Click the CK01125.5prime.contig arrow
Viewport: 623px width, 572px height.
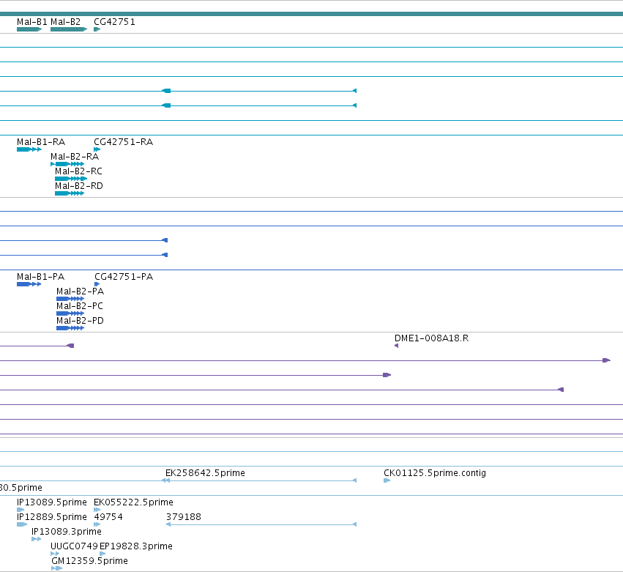(387, 480)
